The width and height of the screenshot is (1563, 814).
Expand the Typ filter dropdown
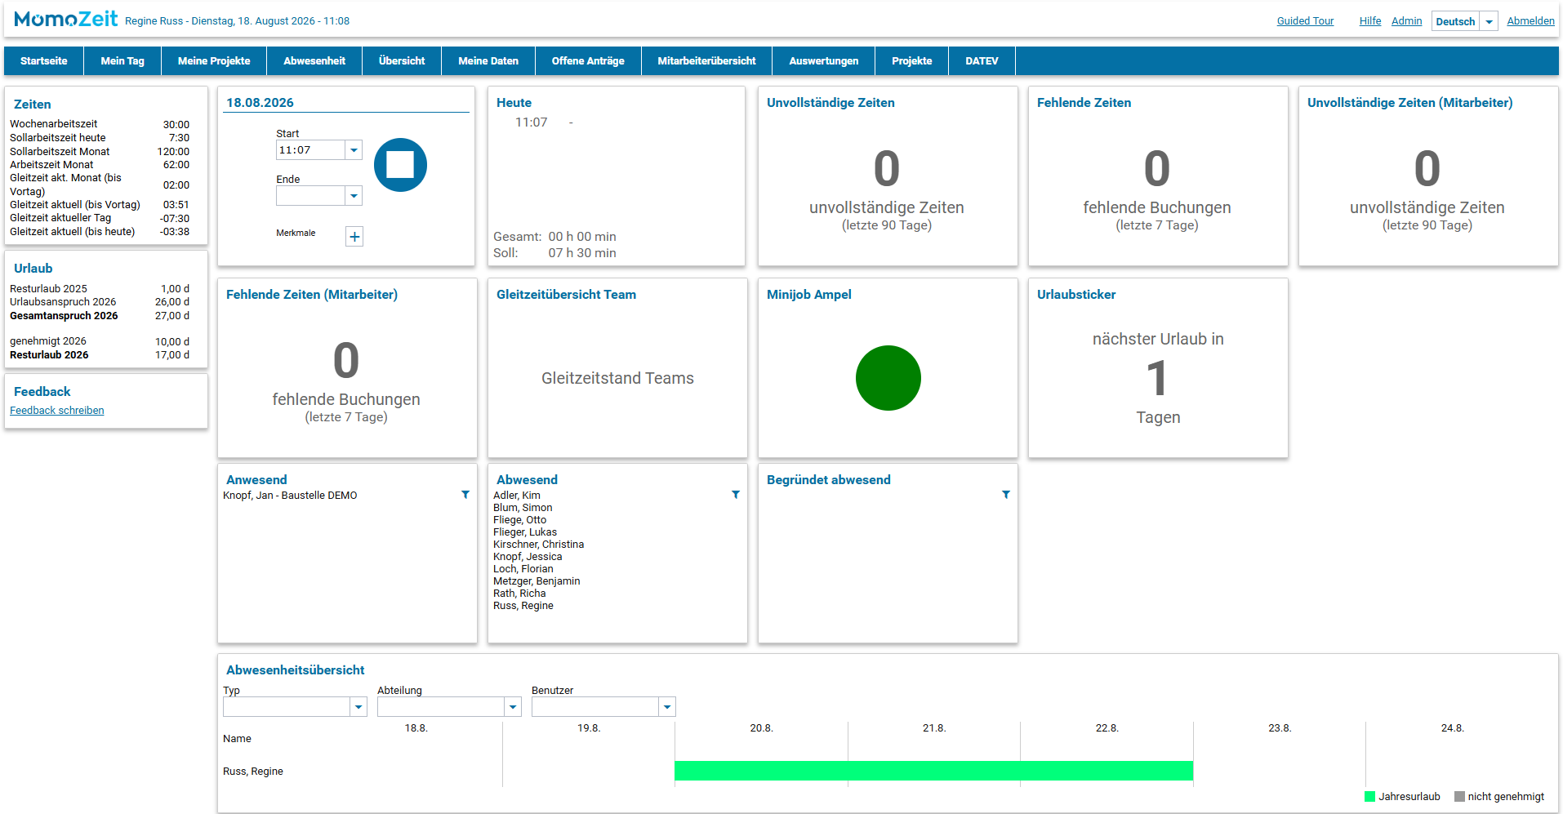(x=358, y=707)
